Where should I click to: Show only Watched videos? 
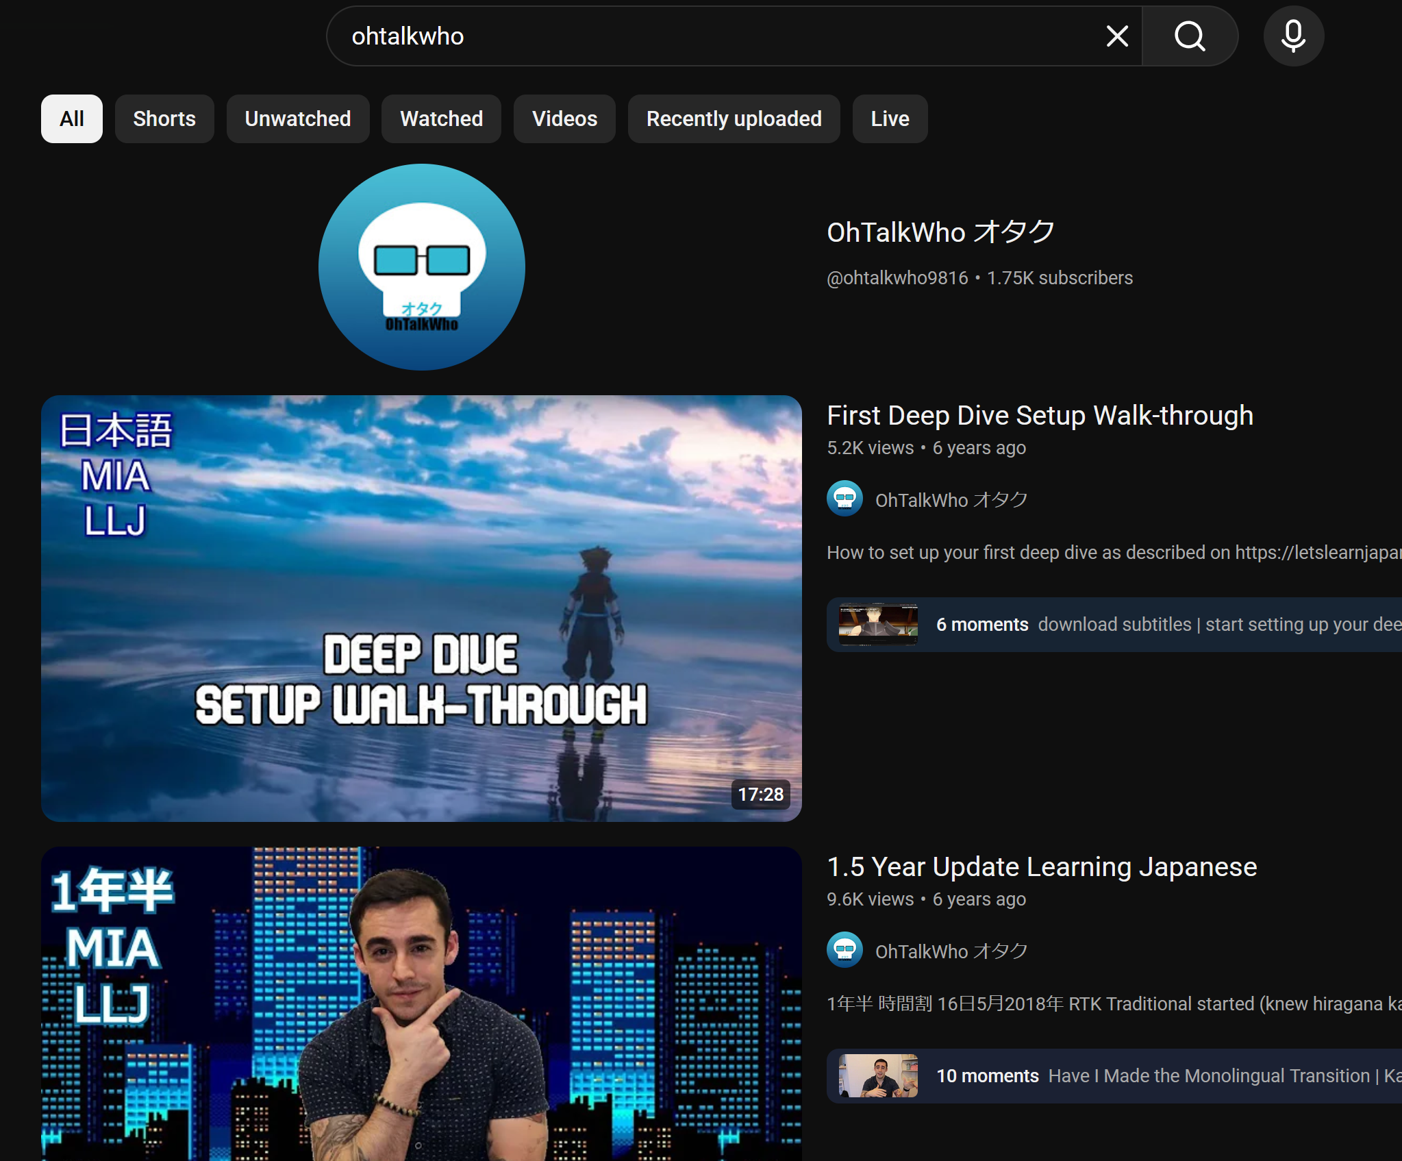(x=441, y=118)
